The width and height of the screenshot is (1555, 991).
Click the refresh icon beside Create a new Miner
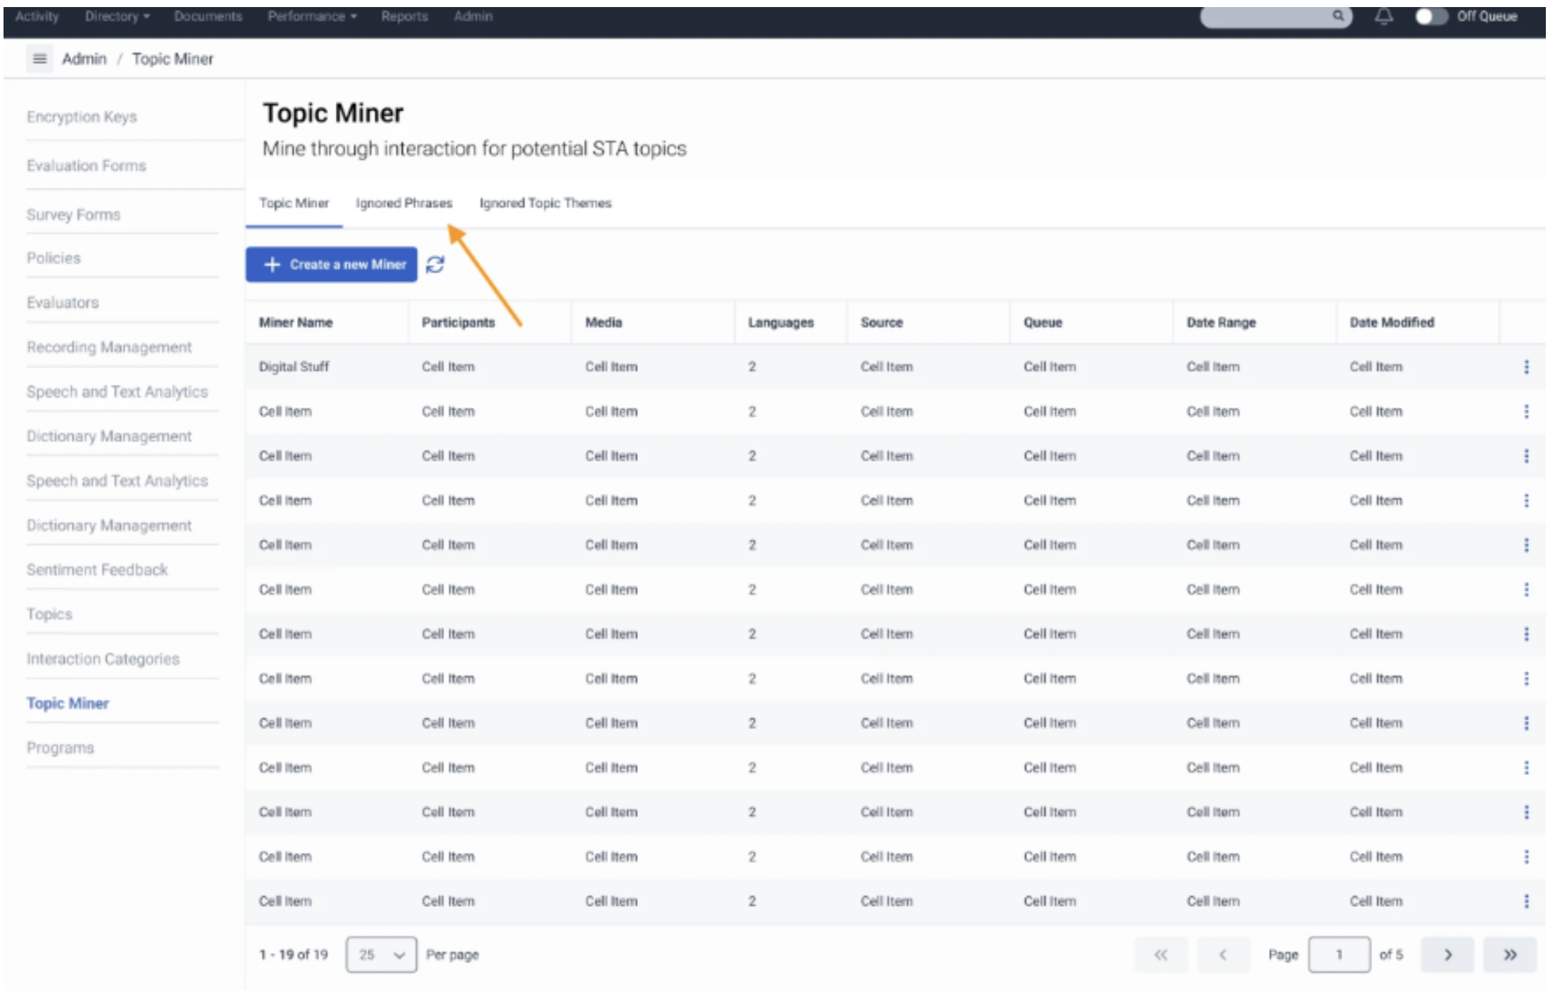(435, 265)
